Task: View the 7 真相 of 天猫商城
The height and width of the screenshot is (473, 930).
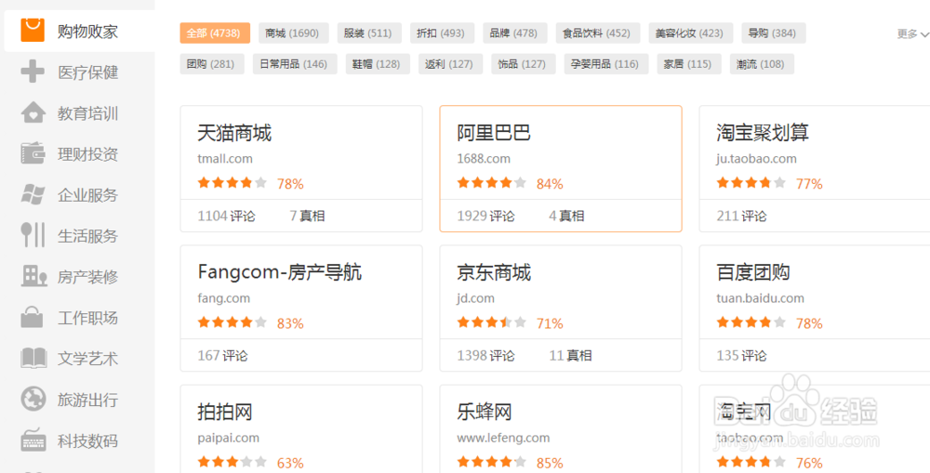Action: [307, 216]
